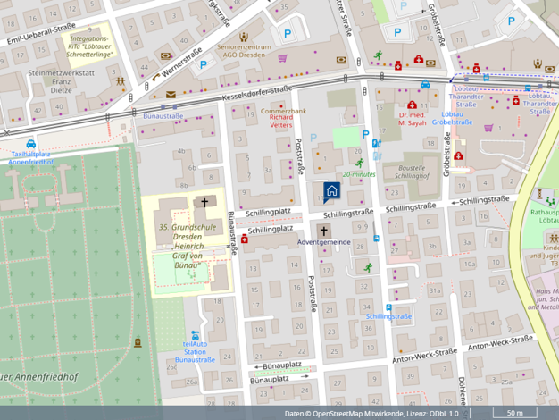Click the Dr. med. M. Sayah doctor icon

point(412,105)
